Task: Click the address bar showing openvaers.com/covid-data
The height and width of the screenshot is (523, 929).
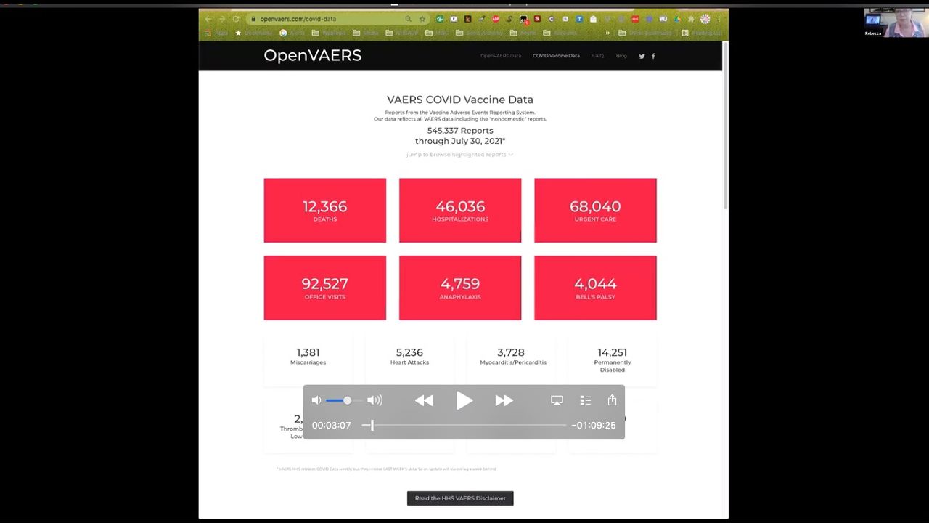Action: 327,19
